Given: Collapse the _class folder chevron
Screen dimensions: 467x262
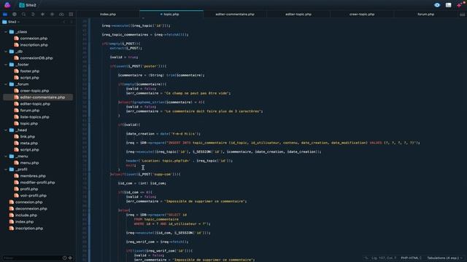Looking at the screenshot, I should 6,32.
